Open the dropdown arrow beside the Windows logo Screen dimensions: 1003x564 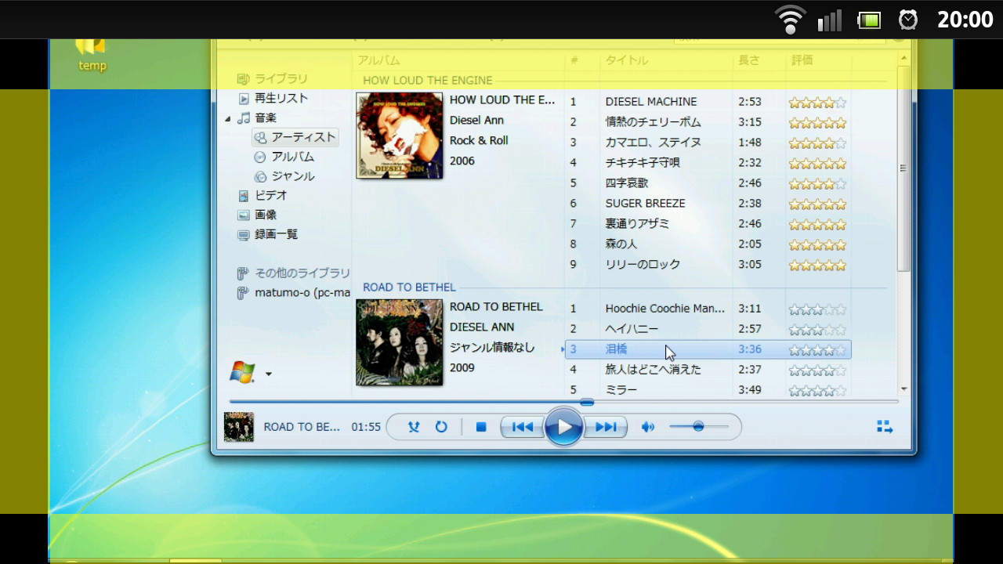point(269,374)
